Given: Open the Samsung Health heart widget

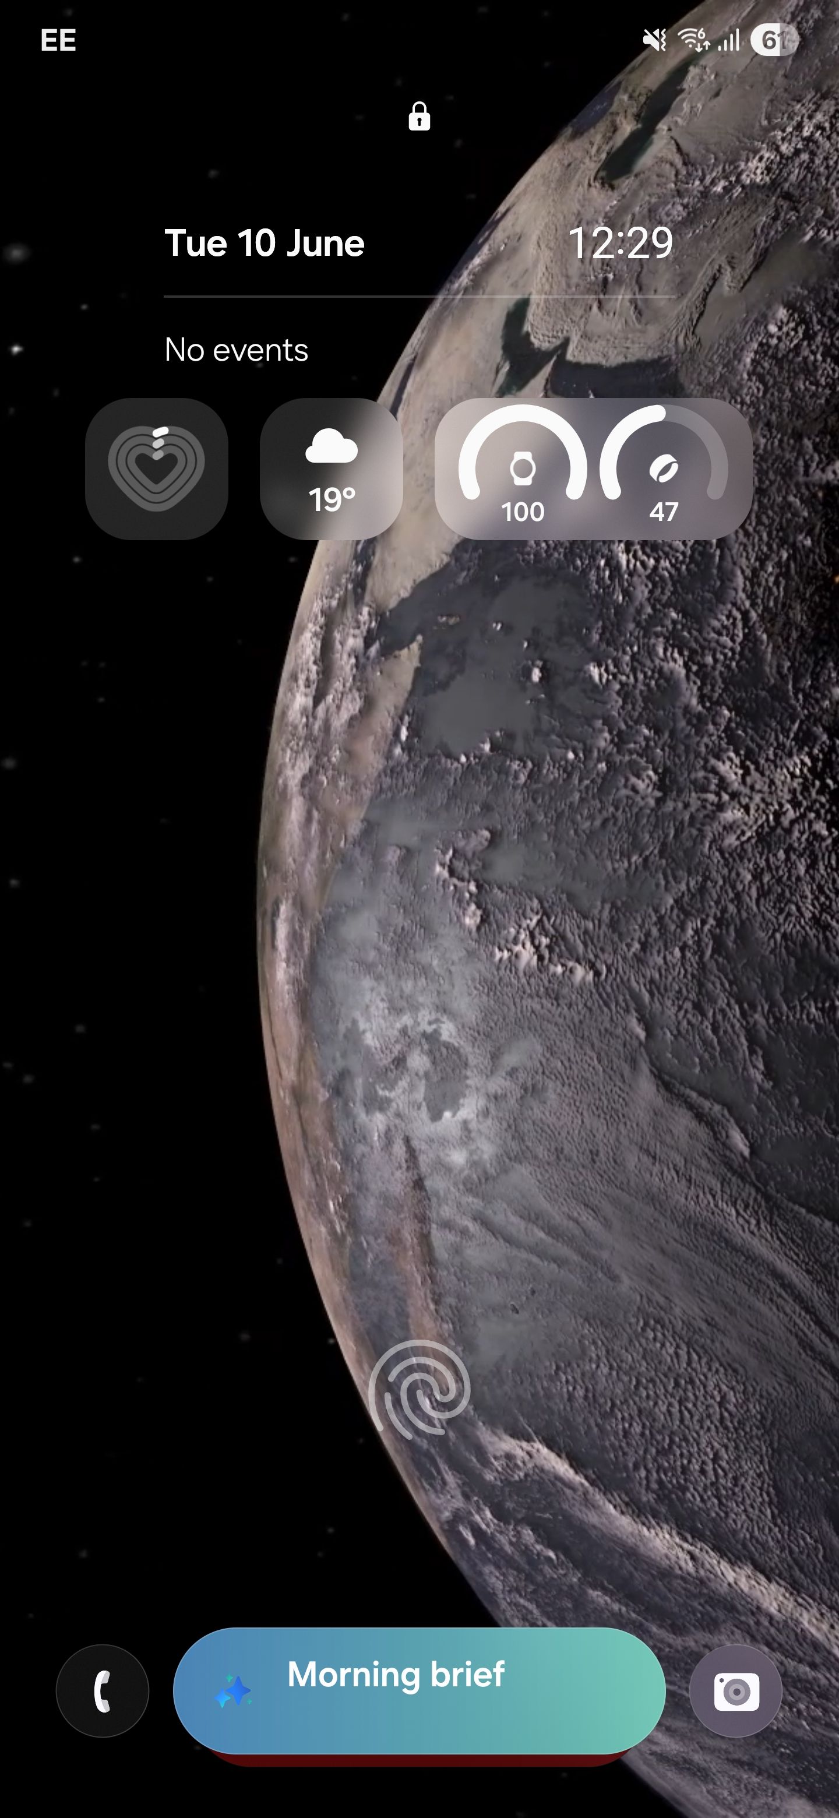Looking at the screenshot, I should 157,468.
